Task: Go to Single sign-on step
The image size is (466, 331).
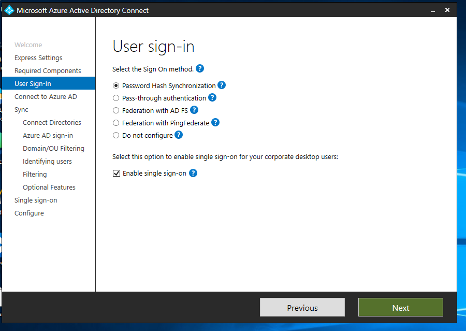Action: [36, 200]
